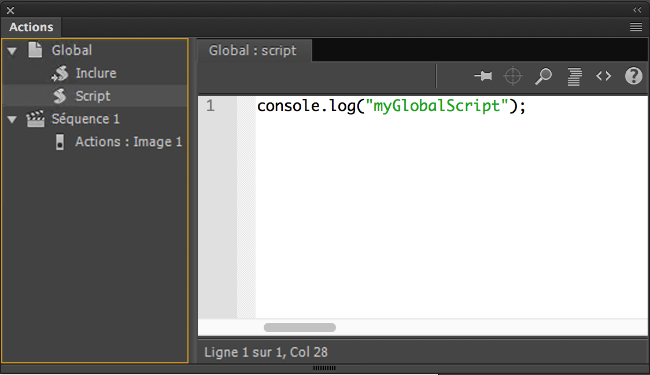Open the Find and replace magnifier
Screen dimensions: 650x375
tap(544, 76)
